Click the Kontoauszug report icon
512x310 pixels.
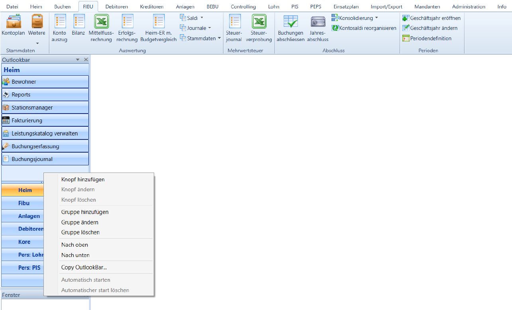(60, 22)
